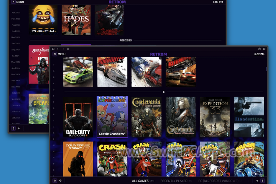This screenshot has width=276, height=184.
Task: Open Crash cover with motorcycle in bottom row
Action: click(x=215, y=159)
